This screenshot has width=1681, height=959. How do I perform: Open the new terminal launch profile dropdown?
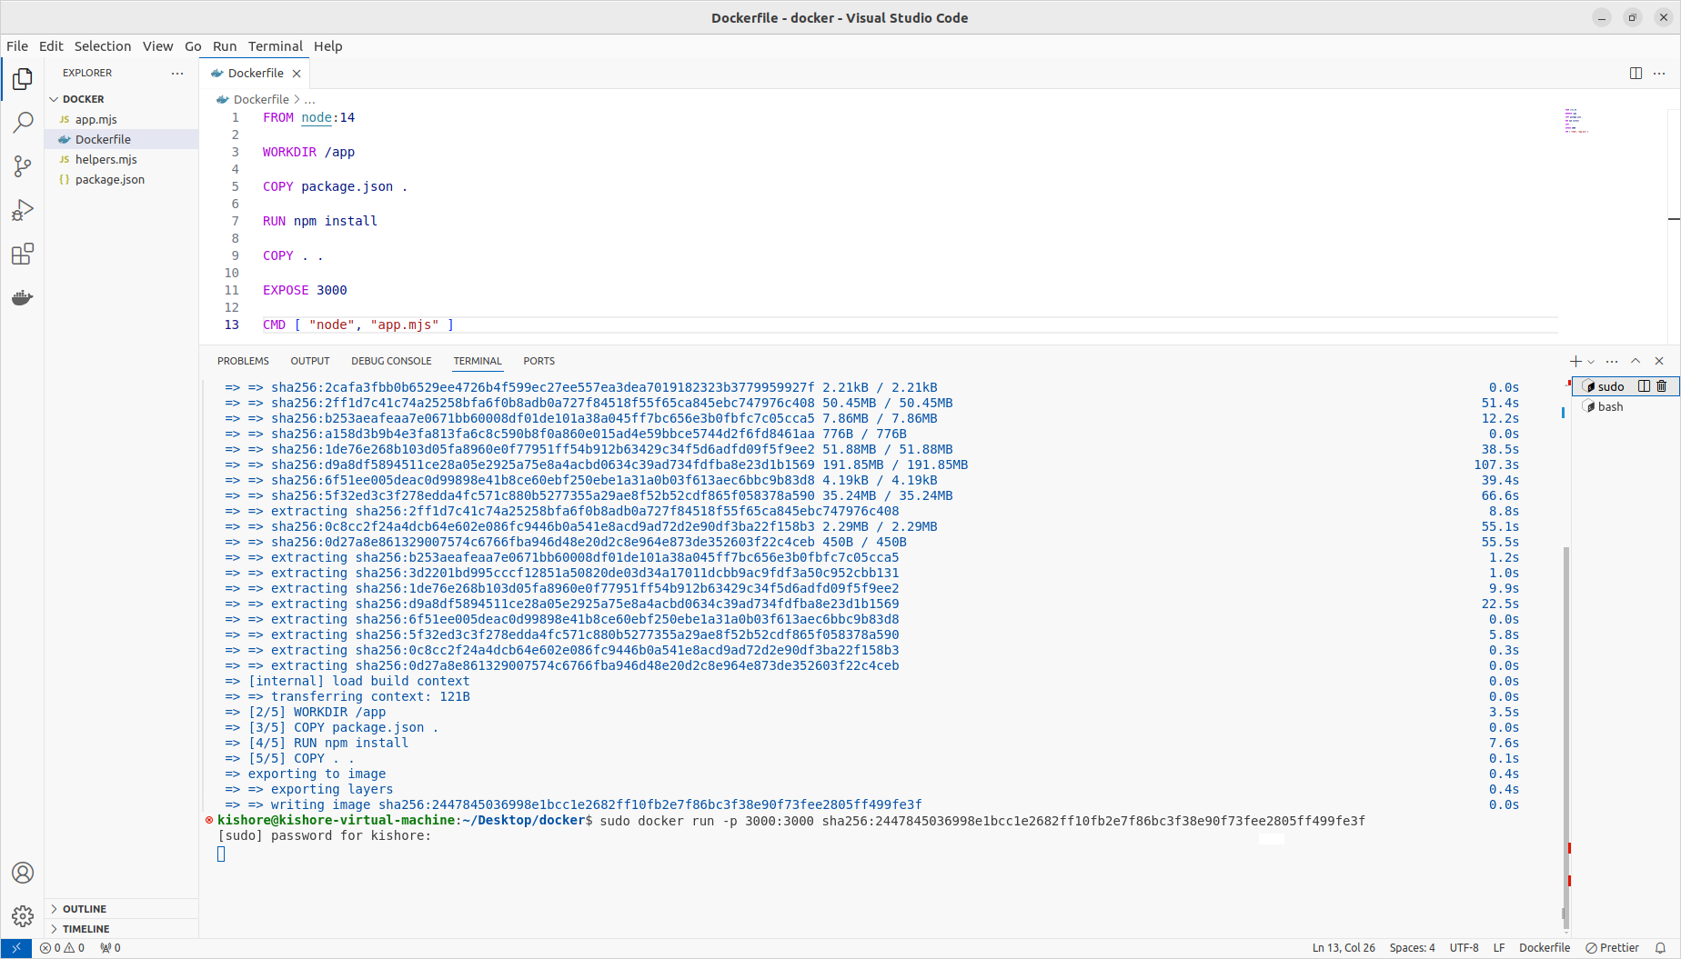pyautogui.click(x=1591, y=362)
